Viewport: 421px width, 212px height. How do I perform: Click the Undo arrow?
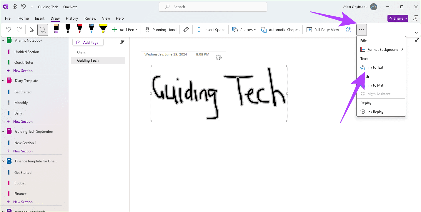click(x=8, y=30)
